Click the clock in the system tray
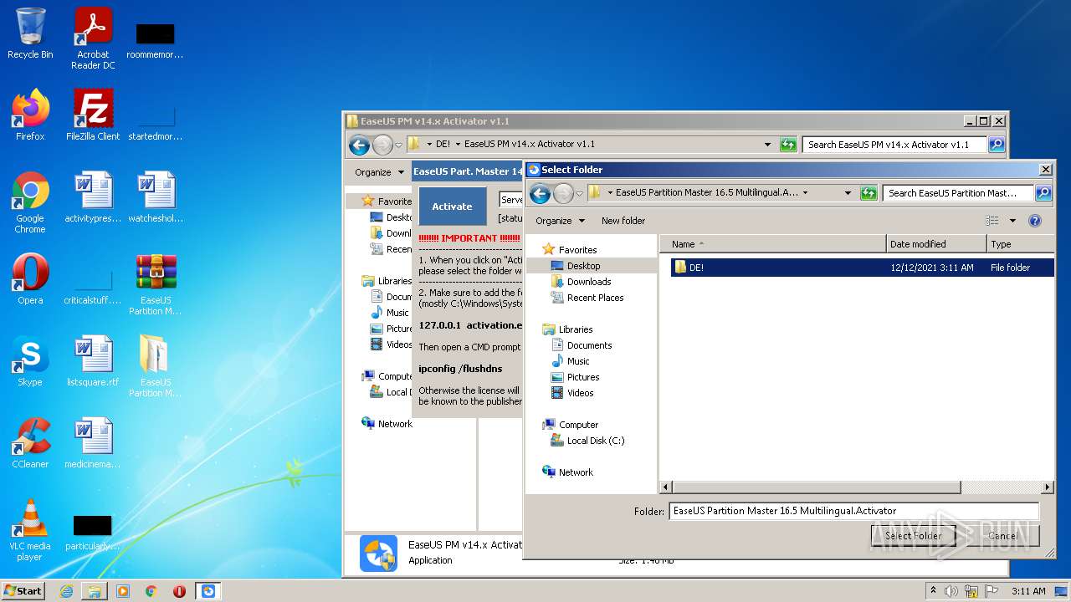The height and width of the screenshot is (602, 1071). point(1028,591)
